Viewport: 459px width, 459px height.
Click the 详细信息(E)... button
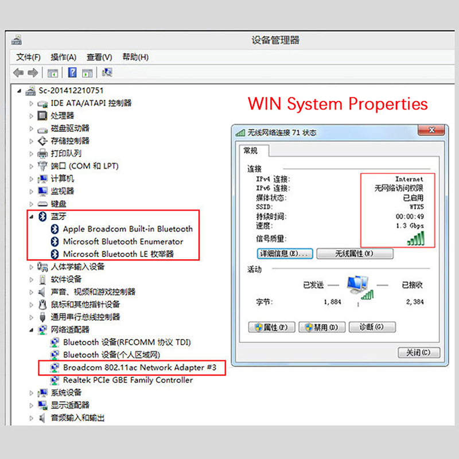(285, 254)
